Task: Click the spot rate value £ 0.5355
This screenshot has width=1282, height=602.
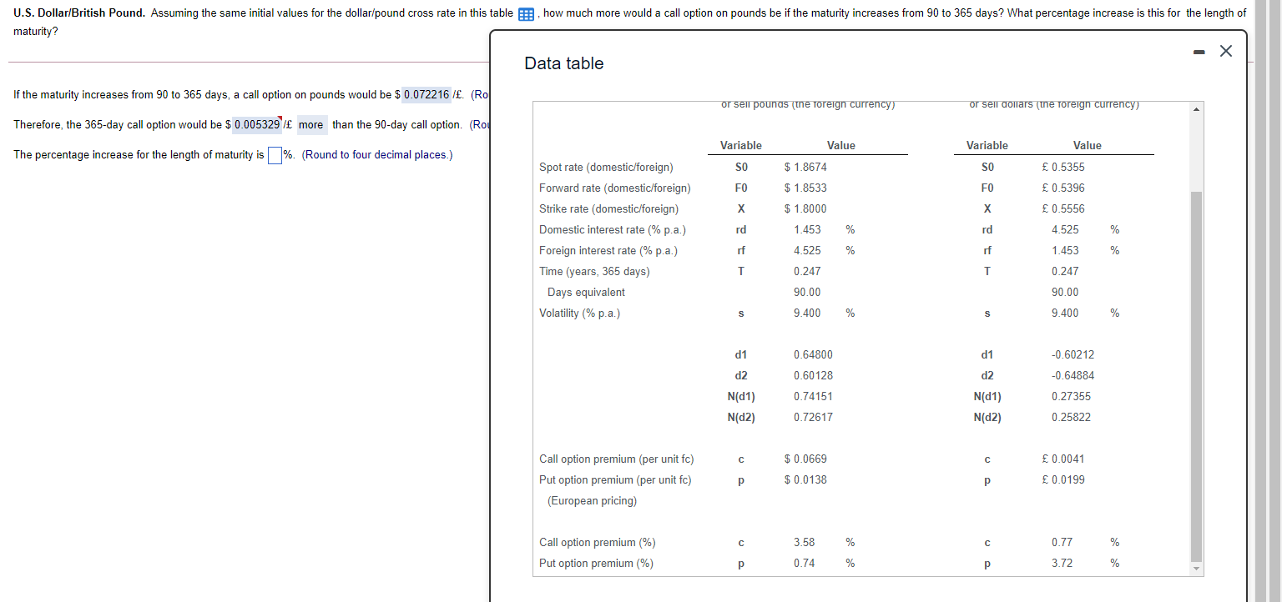Action: pos(1064,168)
